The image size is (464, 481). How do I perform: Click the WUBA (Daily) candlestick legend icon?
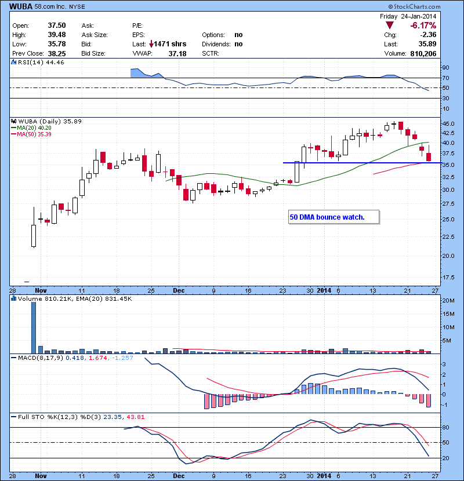point(13,121)
